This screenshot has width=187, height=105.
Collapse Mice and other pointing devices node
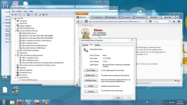pyautogui.click(x=16, y=56)
